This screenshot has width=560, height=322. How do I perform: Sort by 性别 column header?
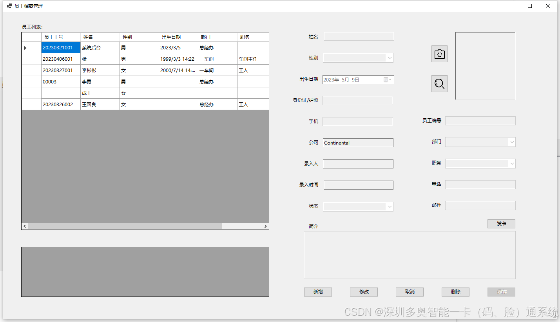click(139, 37)
